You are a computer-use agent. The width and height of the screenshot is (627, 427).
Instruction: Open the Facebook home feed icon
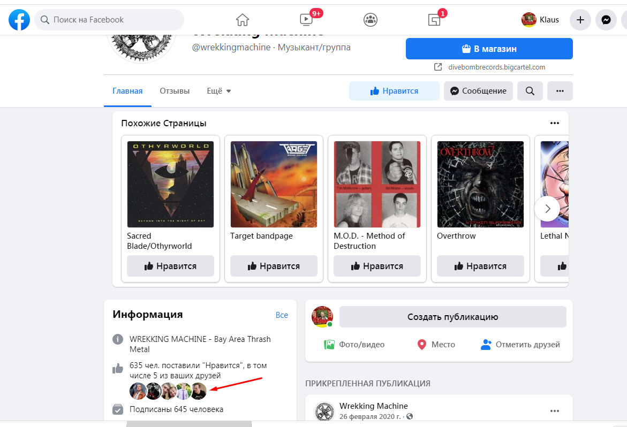pos(243,20)
